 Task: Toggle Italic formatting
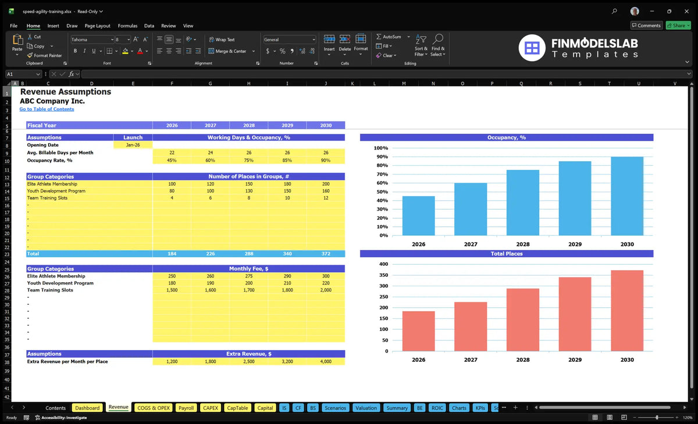(x=84, y=51)
